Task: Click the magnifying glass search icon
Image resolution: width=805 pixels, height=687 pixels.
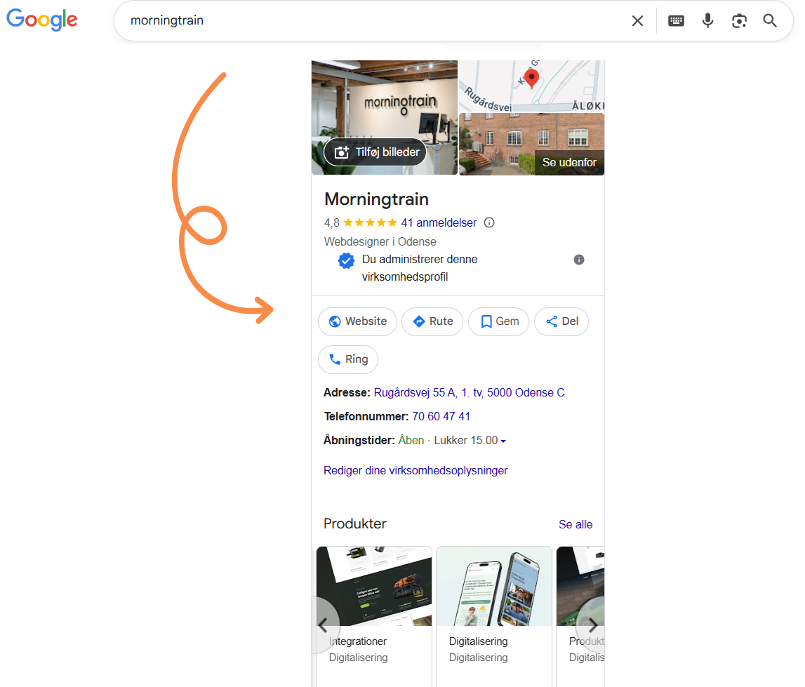Action: click(x=770, y=21)
